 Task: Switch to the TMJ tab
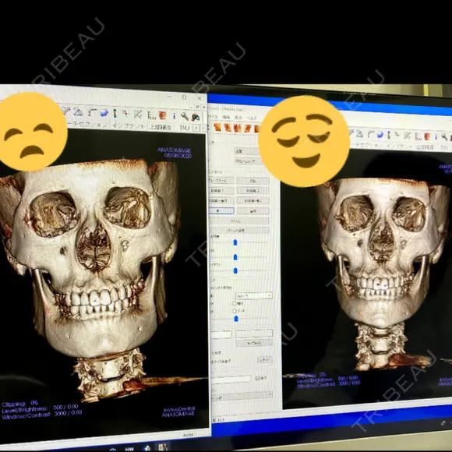[185, 127]
